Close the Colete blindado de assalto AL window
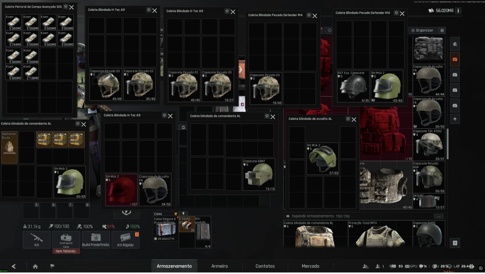The width and height of the screenshot is (485, 274). tap(354, 119)
